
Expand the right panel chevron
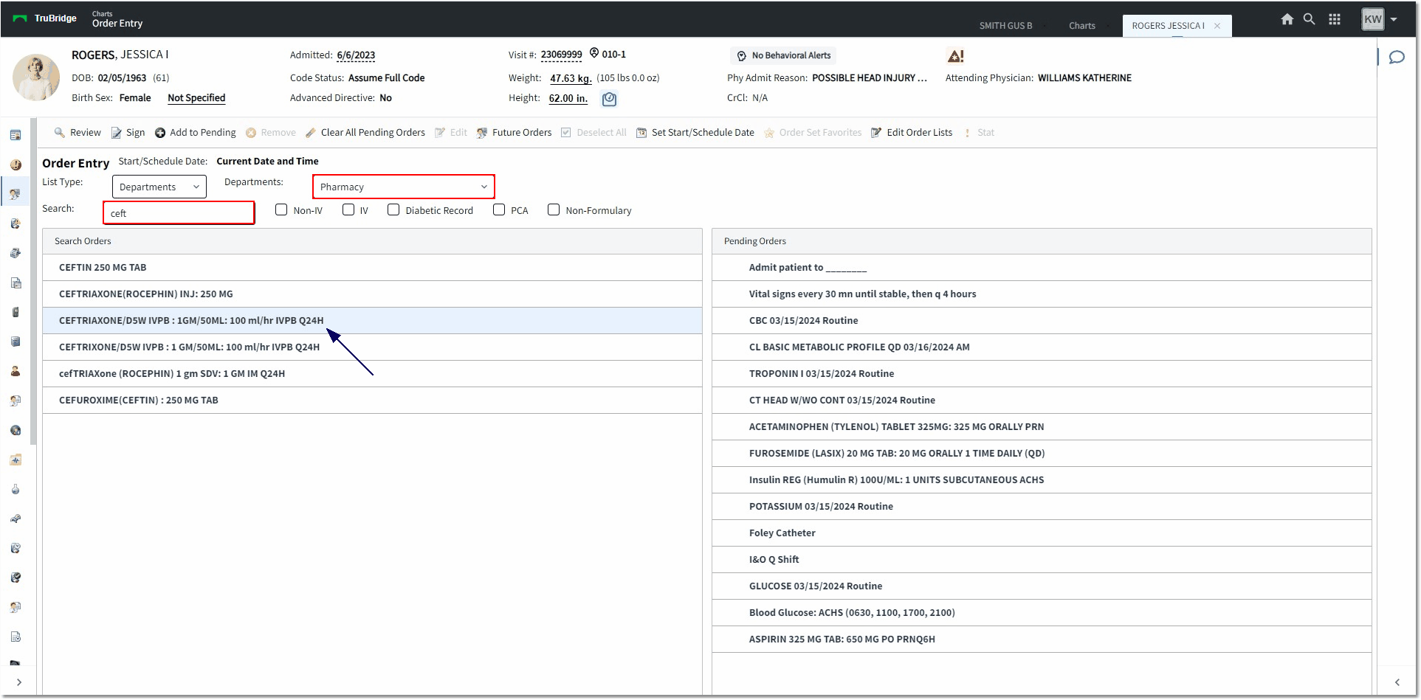(x=1397, y=682)
